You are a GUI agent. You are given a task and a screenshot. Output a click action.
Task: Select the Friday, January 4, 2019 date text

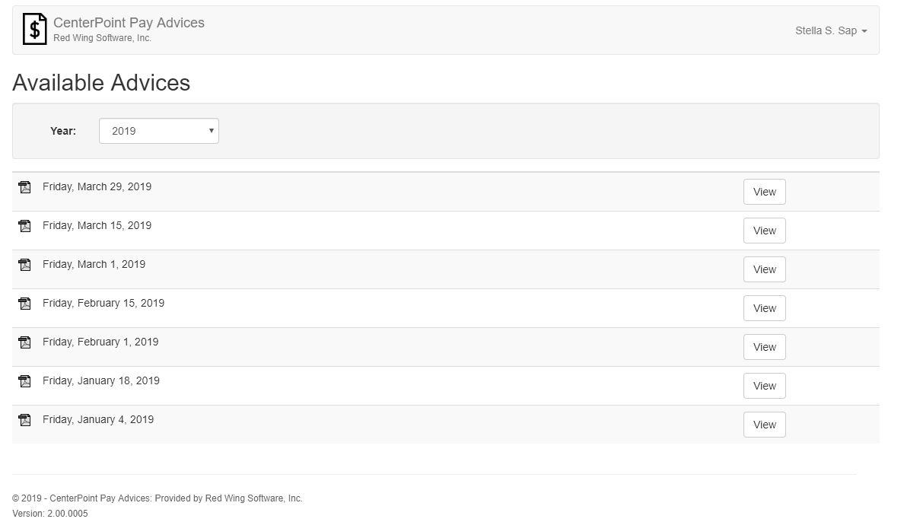point(98,419)
